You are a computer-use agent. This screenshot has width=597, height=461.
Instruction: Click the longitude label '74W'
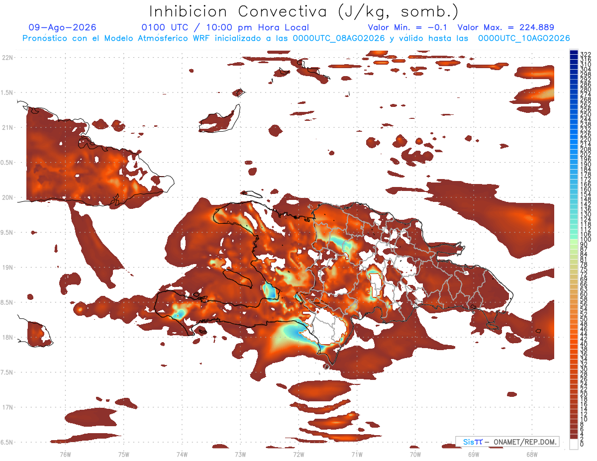182,454
